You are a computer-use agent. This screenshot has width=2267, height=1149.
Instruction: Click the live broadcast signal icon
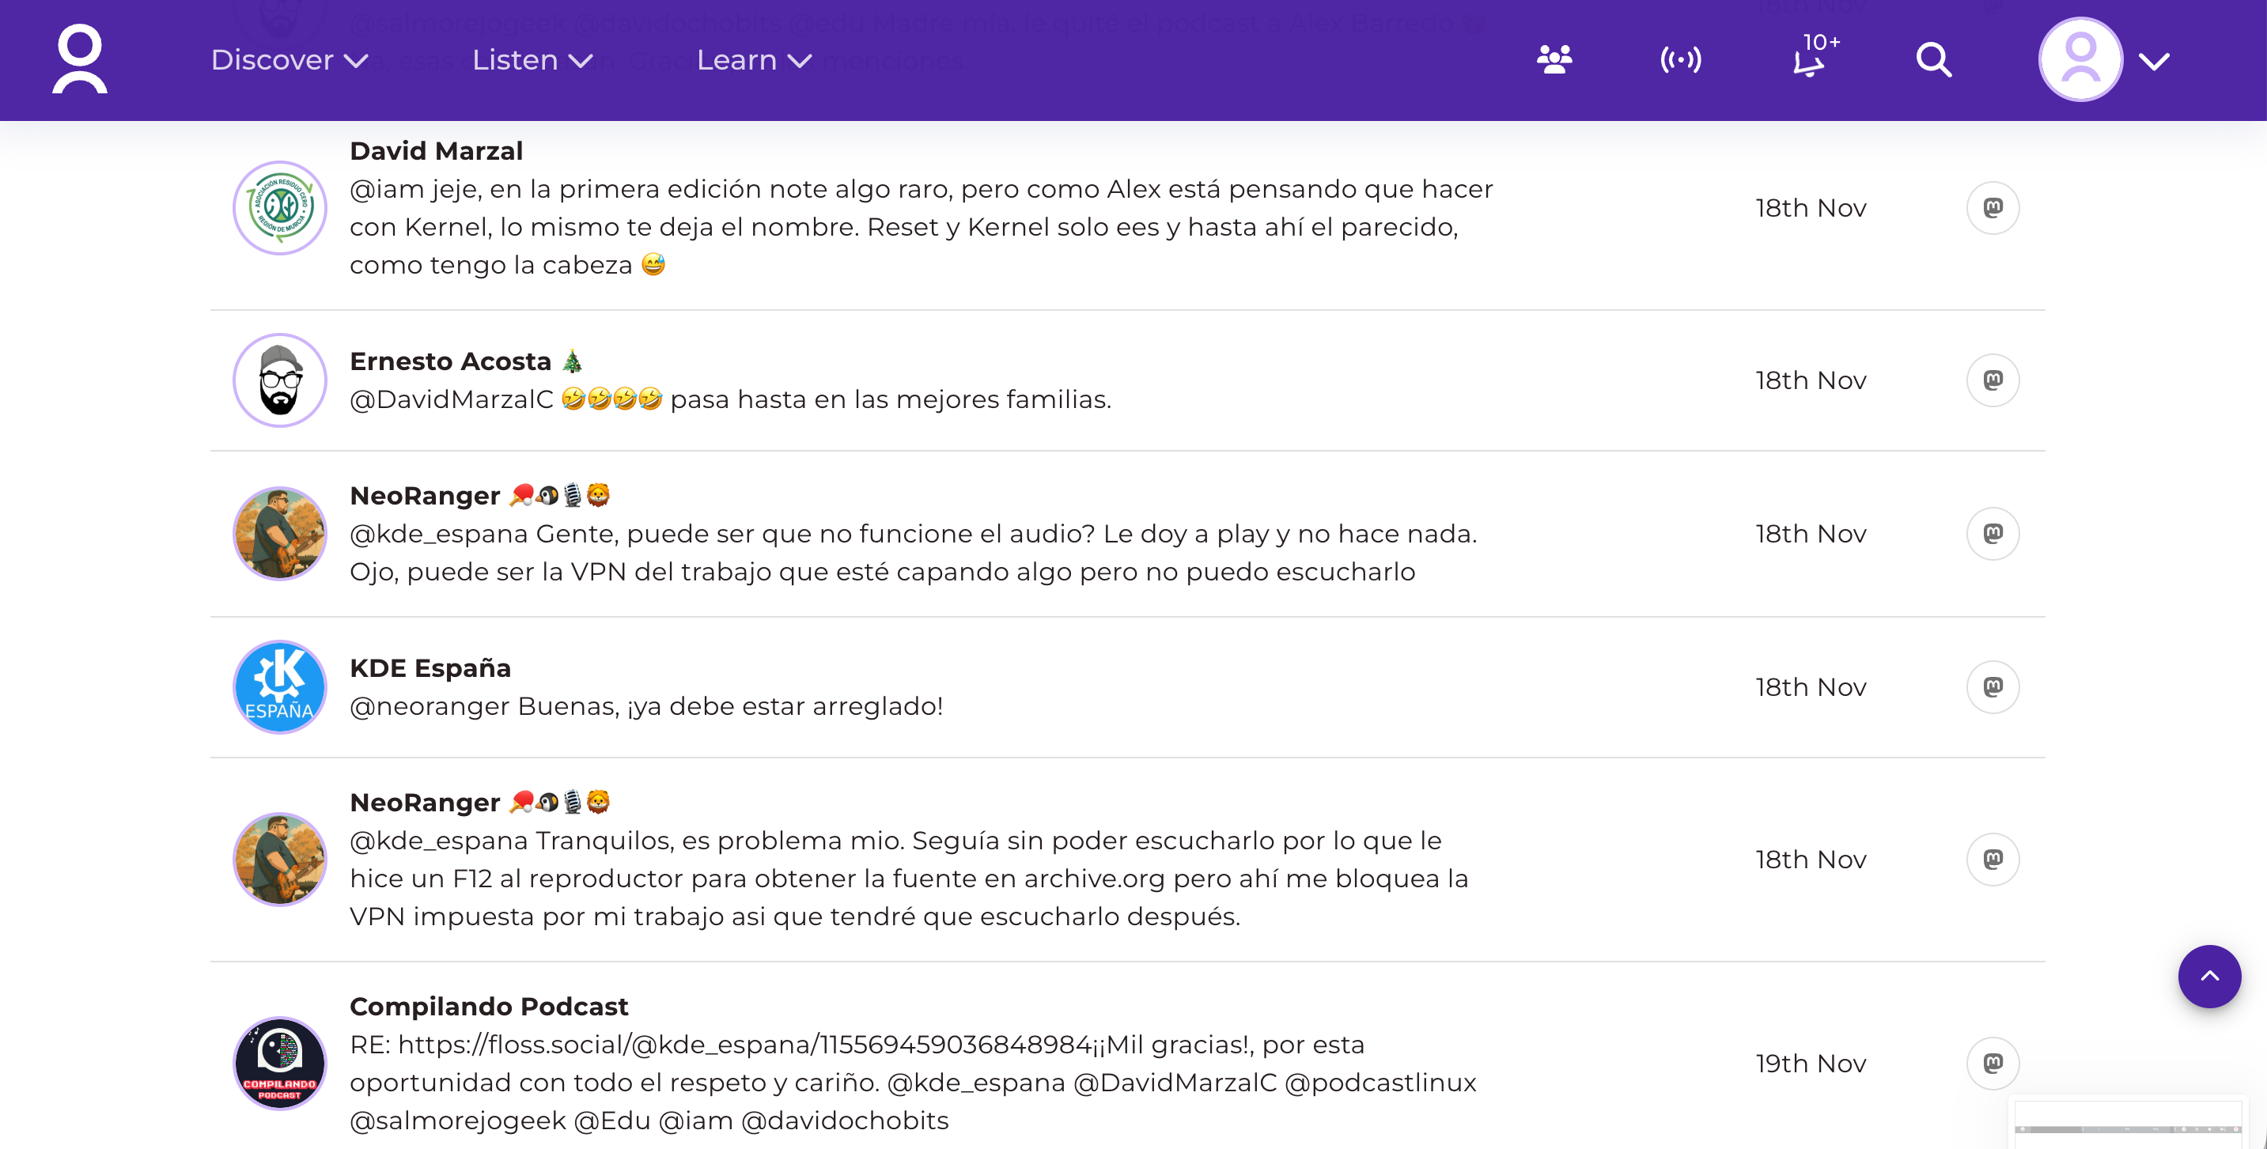click(1680, 60)
